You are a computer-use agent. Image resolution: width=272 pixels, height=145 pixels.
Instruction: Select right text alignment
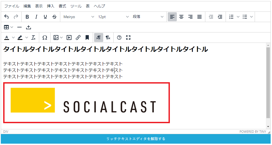pyautogui.click(x=190, y=17)
